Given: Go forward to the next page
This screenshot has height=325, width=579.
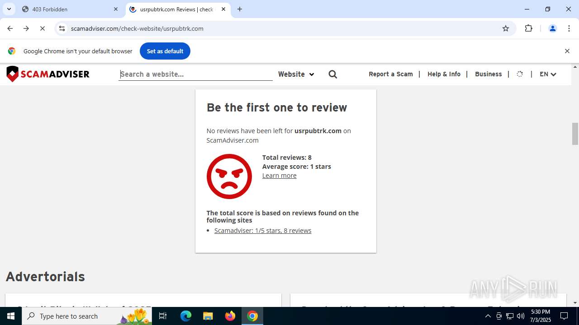Looking at the screenshot, I should click(26, 28).
